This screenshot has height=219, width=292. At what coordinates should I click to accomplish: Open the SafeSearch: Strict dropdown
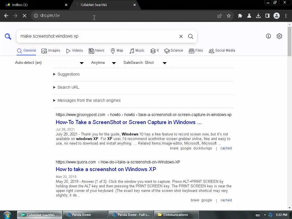145,63
